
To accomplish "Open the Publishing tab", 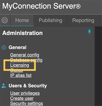I will tap(50, 20).
